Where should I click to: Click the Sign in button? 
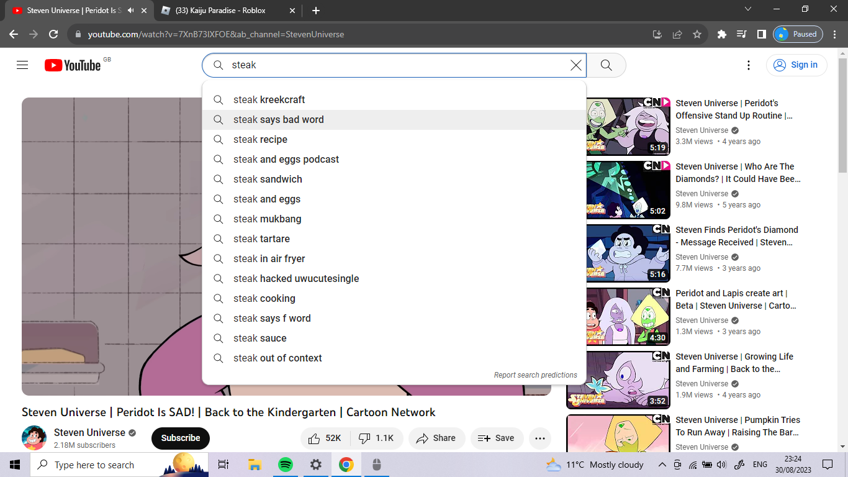[x=796, y=65]
